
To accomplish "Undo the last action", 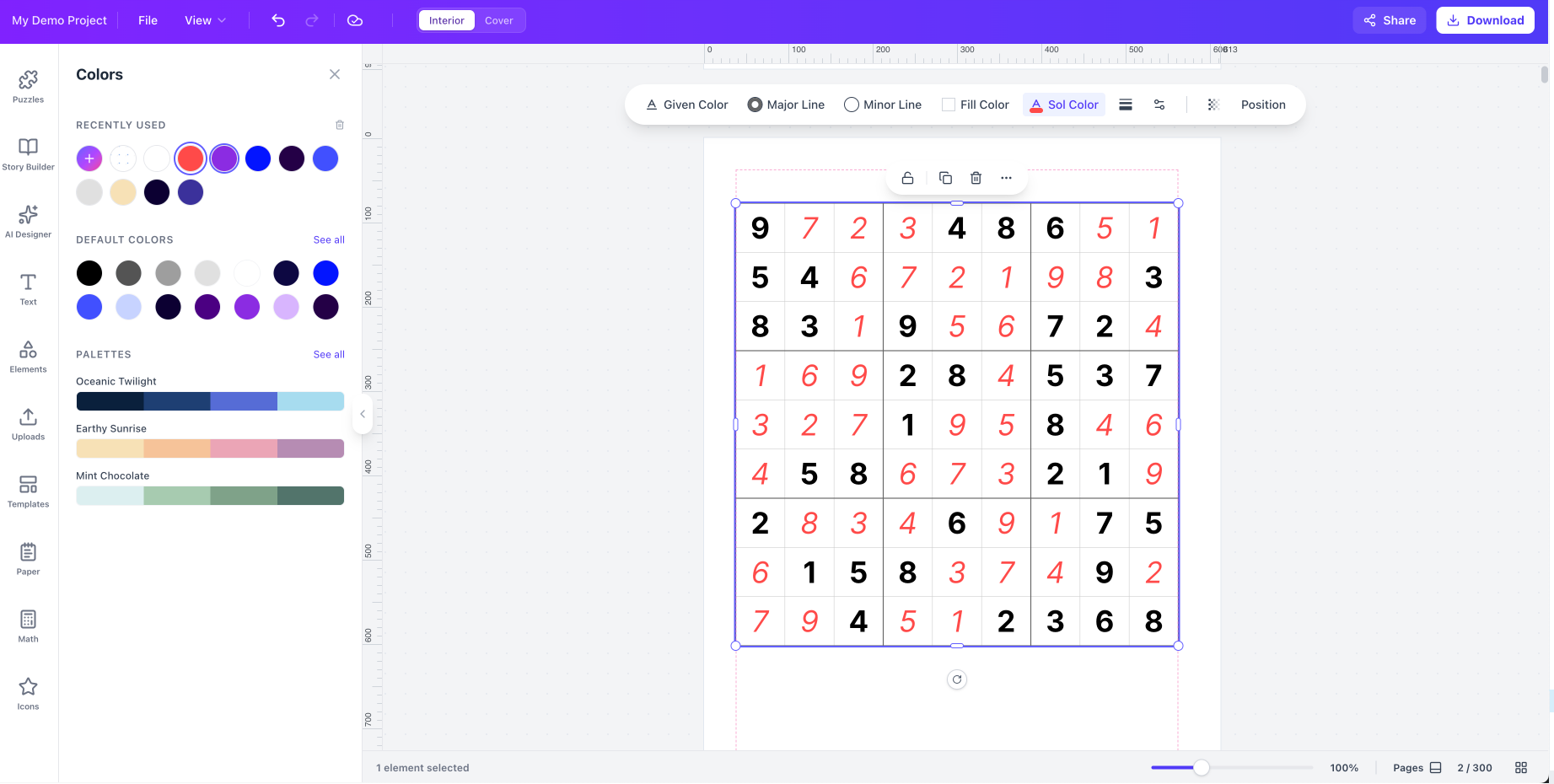I will click(x=278, y=19).
